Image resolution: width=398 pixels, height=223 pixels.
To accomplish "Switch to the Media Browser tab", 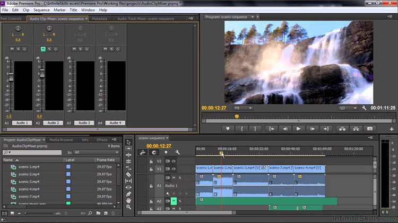I will 61,140.
